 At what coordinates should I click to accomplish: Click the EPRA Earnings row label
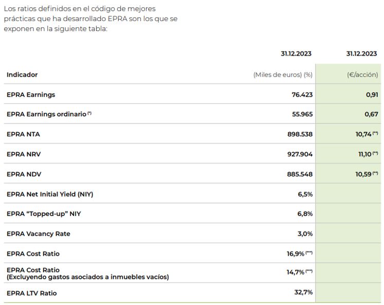31,95
